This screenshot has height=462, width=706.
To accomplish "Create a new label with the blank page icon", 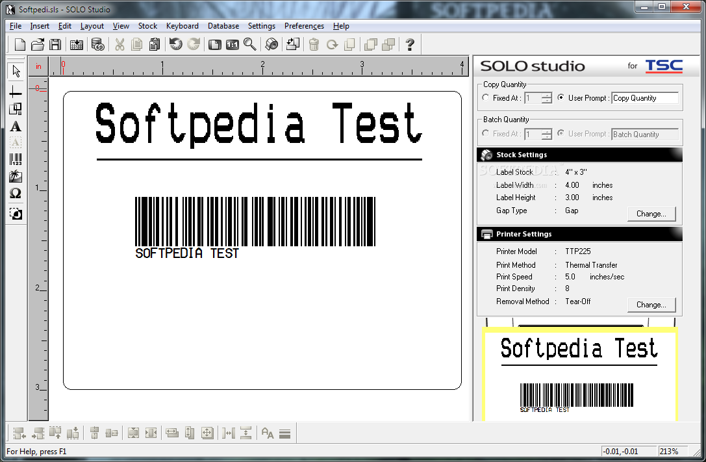I will pyautogui.click(x=20, y=44).
